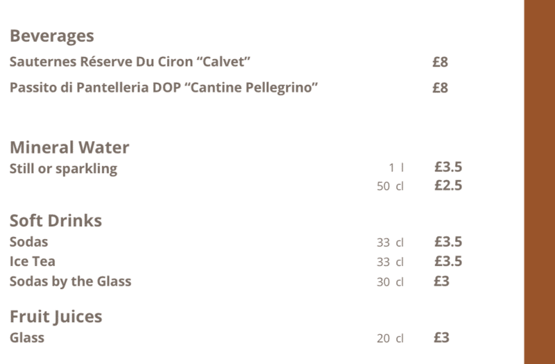The image size is (555, 364).
Task: Click the 30 cl soda glass size
Action: click(390, 282)
